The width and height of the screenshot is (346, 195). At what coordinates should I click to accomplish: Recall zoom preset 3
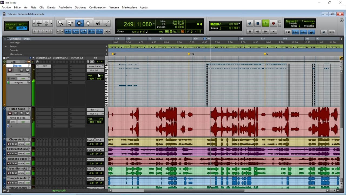(x=42, y=31)
